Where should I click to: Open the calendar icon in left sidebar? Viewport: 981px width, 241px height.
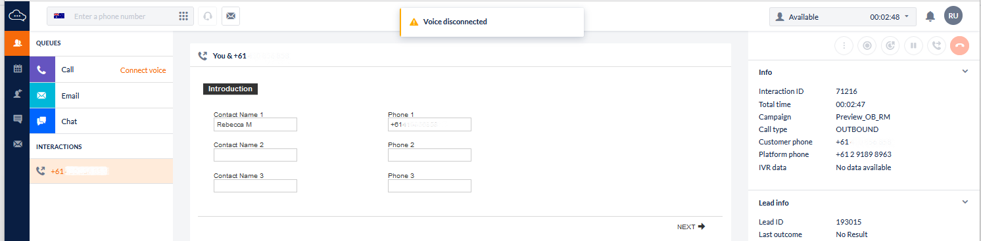point(18,68)
